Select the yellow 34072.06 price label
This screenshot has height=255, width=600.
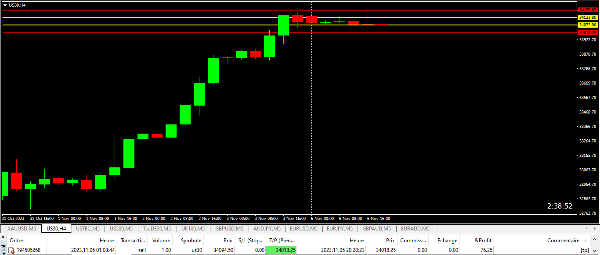pos(588,25)
